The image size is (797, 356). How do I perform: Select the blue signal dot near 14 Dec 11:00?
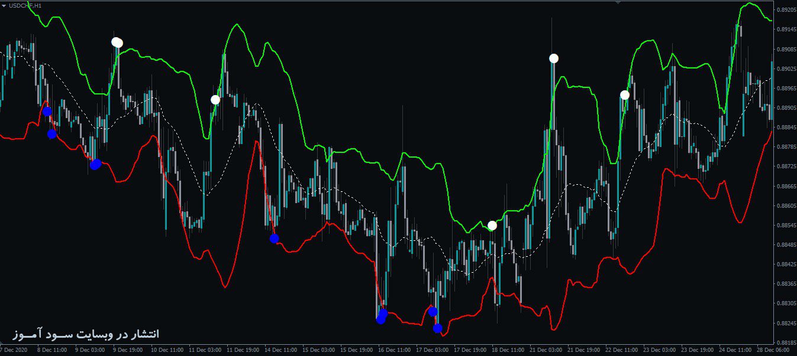pos(274,239)
